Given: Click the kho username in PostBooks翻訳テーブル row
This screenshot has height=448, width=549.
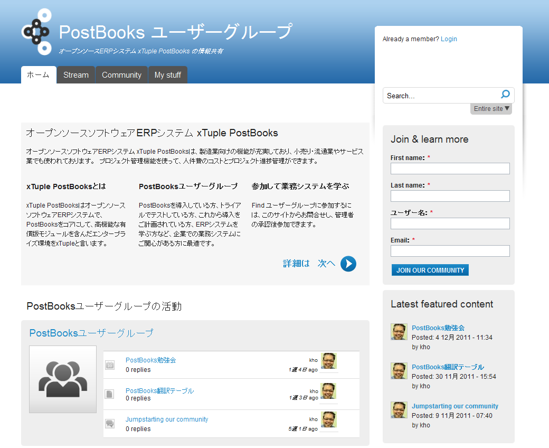Looking at the screenshot, I should coord(314,391).
